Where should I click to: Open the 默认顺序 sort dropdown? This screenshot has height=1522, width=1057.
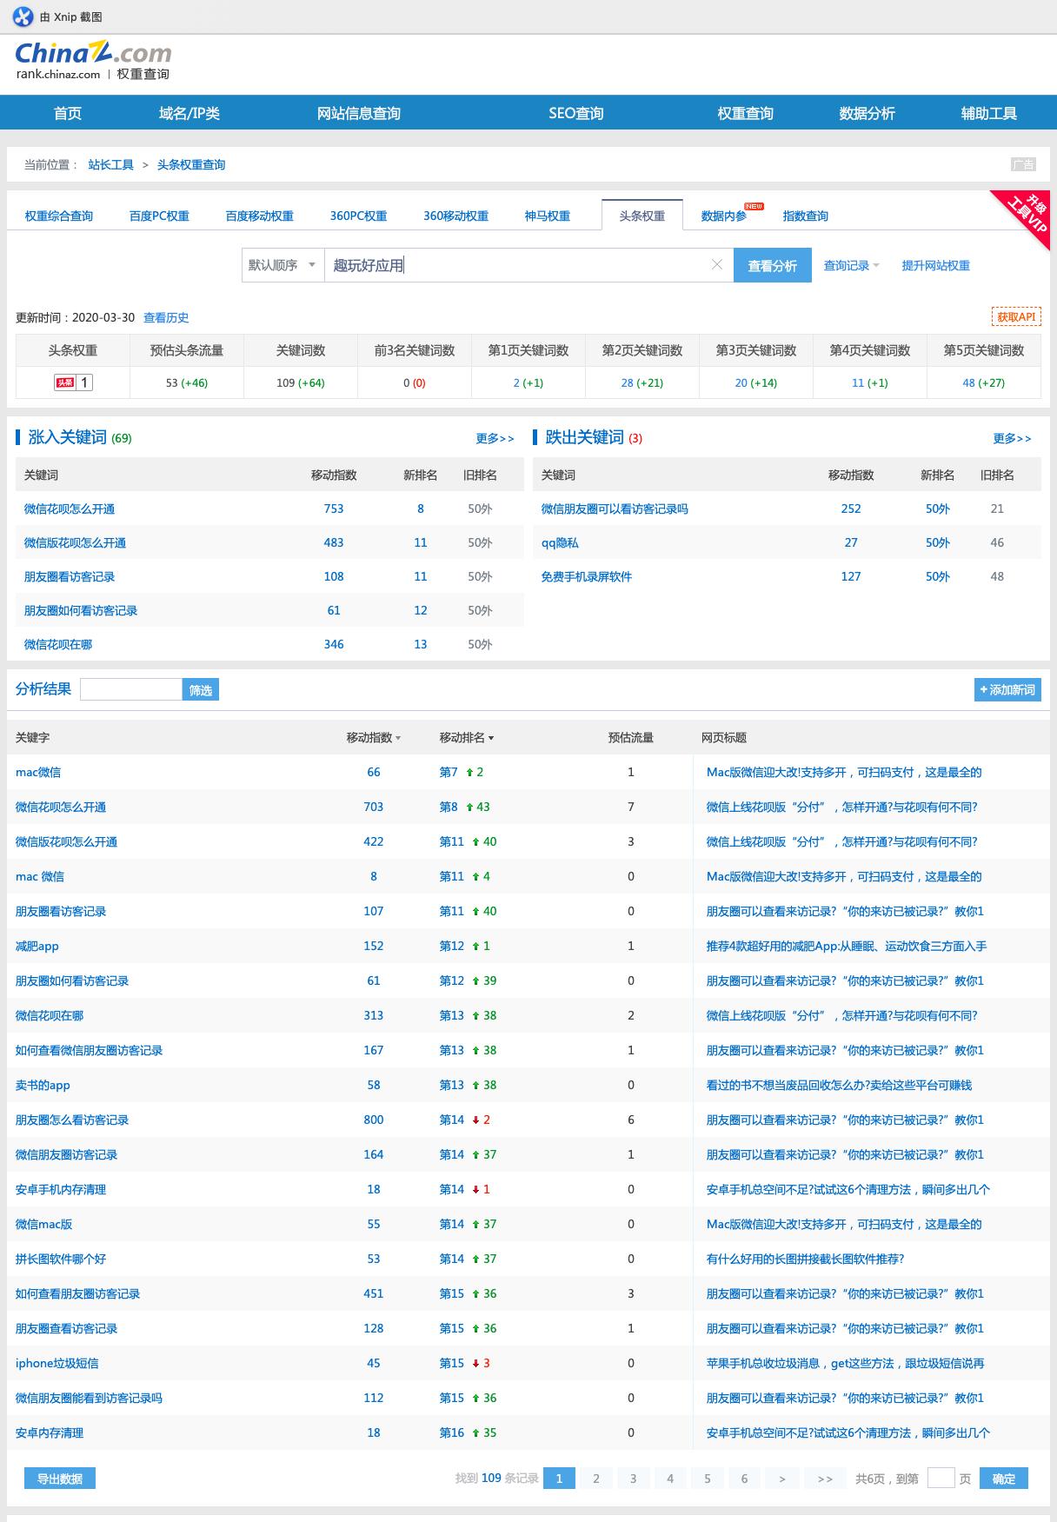pos(283,265)
